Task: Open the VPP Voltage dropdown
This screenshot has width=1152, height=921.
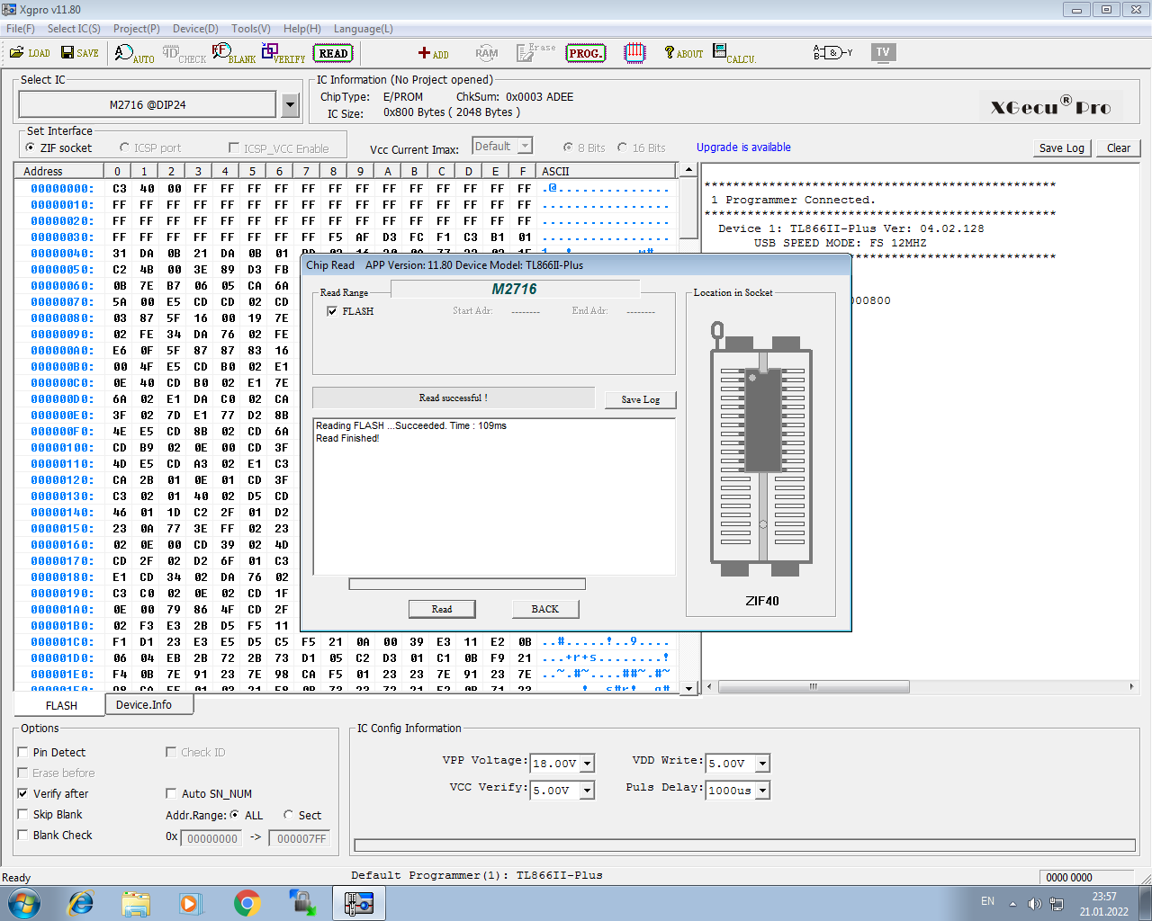Action: coord(588,764)
